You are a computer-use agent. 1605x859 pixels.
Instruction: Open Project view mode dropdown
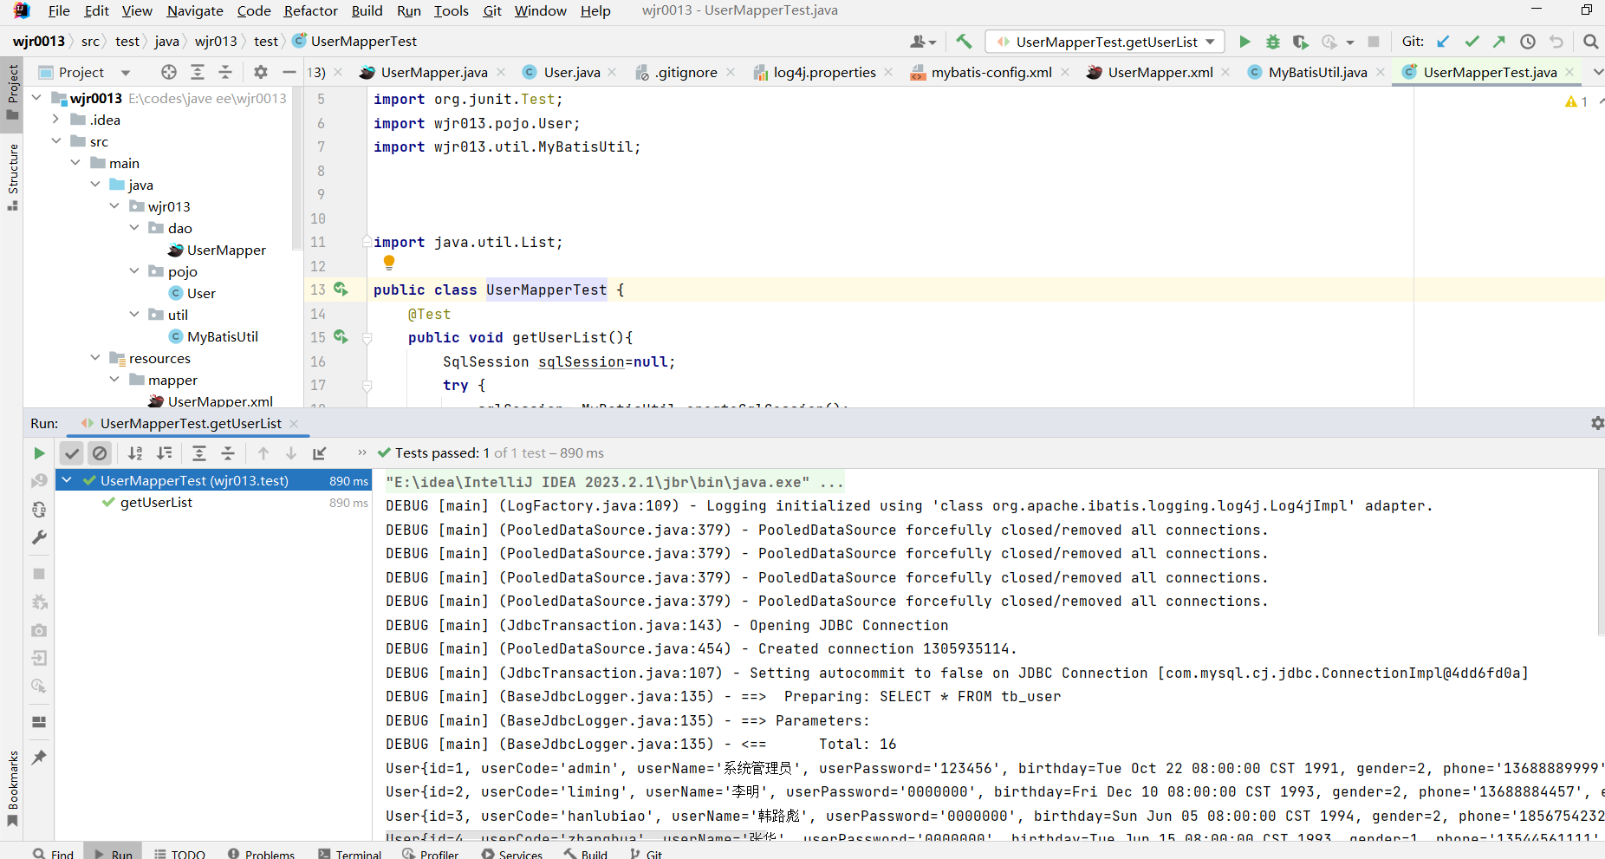tap(126, 73)
